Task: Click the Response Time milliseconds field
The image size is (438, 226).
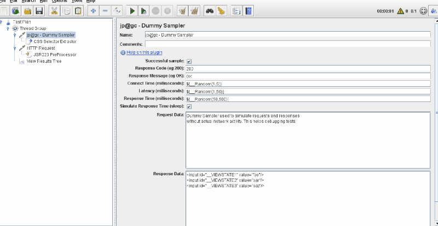Action: tap(308, 99)
